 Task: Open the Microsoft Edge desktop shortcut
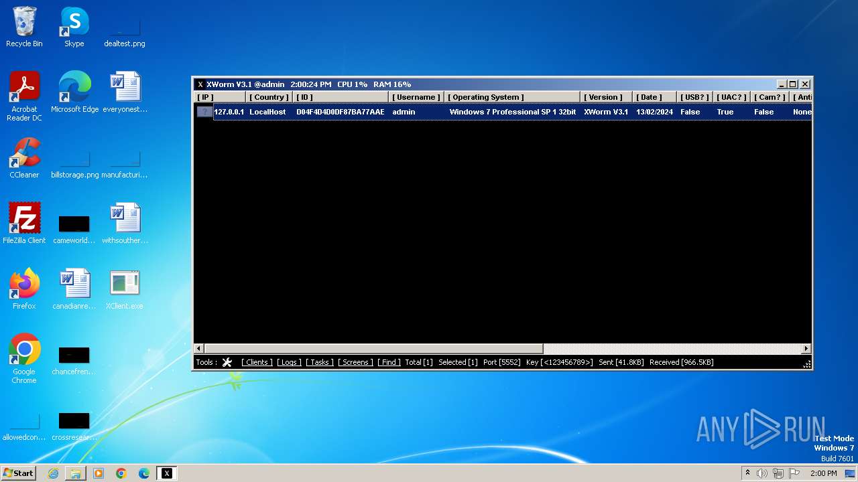coord(74,93)
